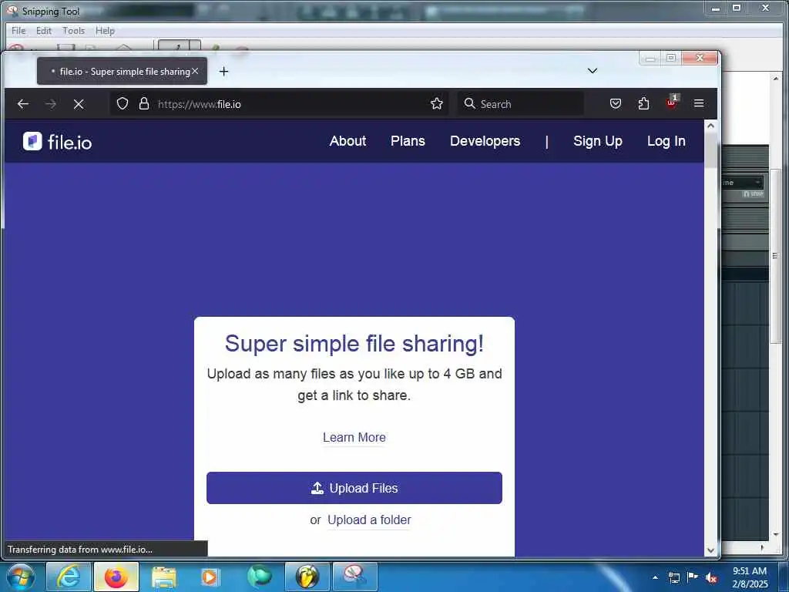789x592 pixels.
Task: Open Snipping Tool File menu
Action: (x=18, y=31)
